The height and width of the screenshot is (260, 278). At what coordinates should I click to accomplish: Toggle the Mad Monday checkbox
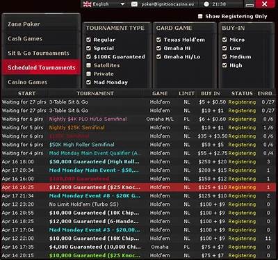click(88, 82)
